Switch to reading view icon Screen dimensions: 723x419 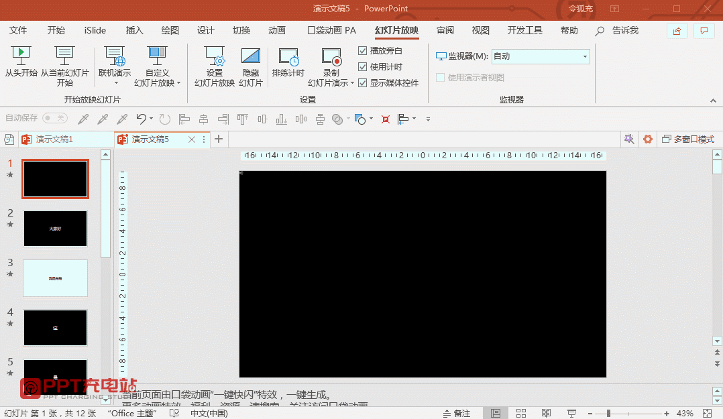click(546, 414)
